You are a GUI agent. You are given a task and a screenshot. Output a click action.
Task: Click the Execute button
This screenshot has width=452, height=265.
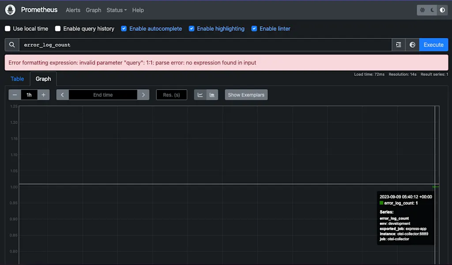(433, 45)
